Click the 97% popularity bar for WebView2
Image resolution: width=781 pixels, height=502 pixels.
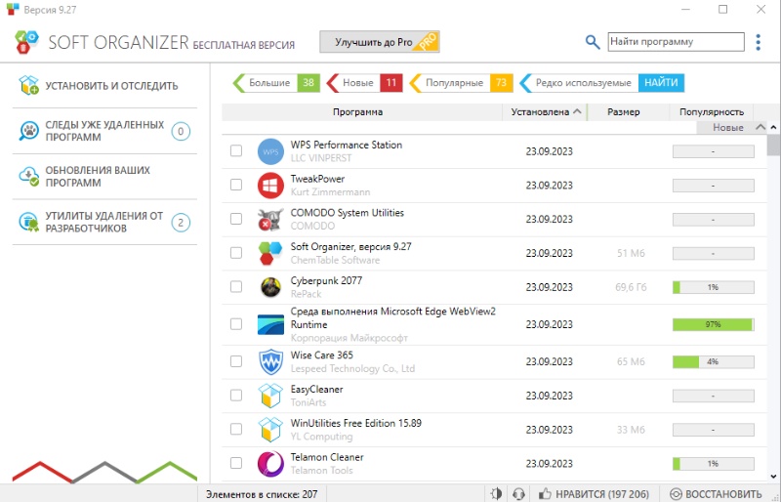point(714,324)
